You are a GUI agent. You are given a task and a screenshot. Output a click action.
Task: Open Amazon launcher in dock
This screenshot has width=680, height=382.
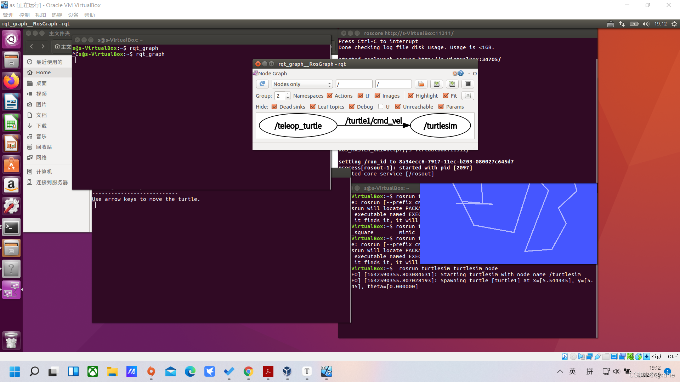[11, 185]
